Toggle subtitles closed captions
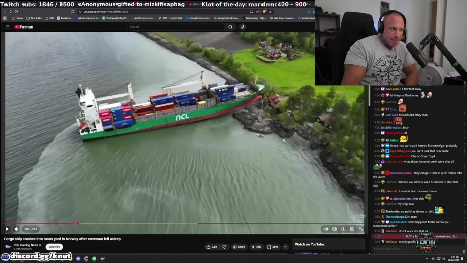The image size is (467, 263). click(x=335, y=229)
